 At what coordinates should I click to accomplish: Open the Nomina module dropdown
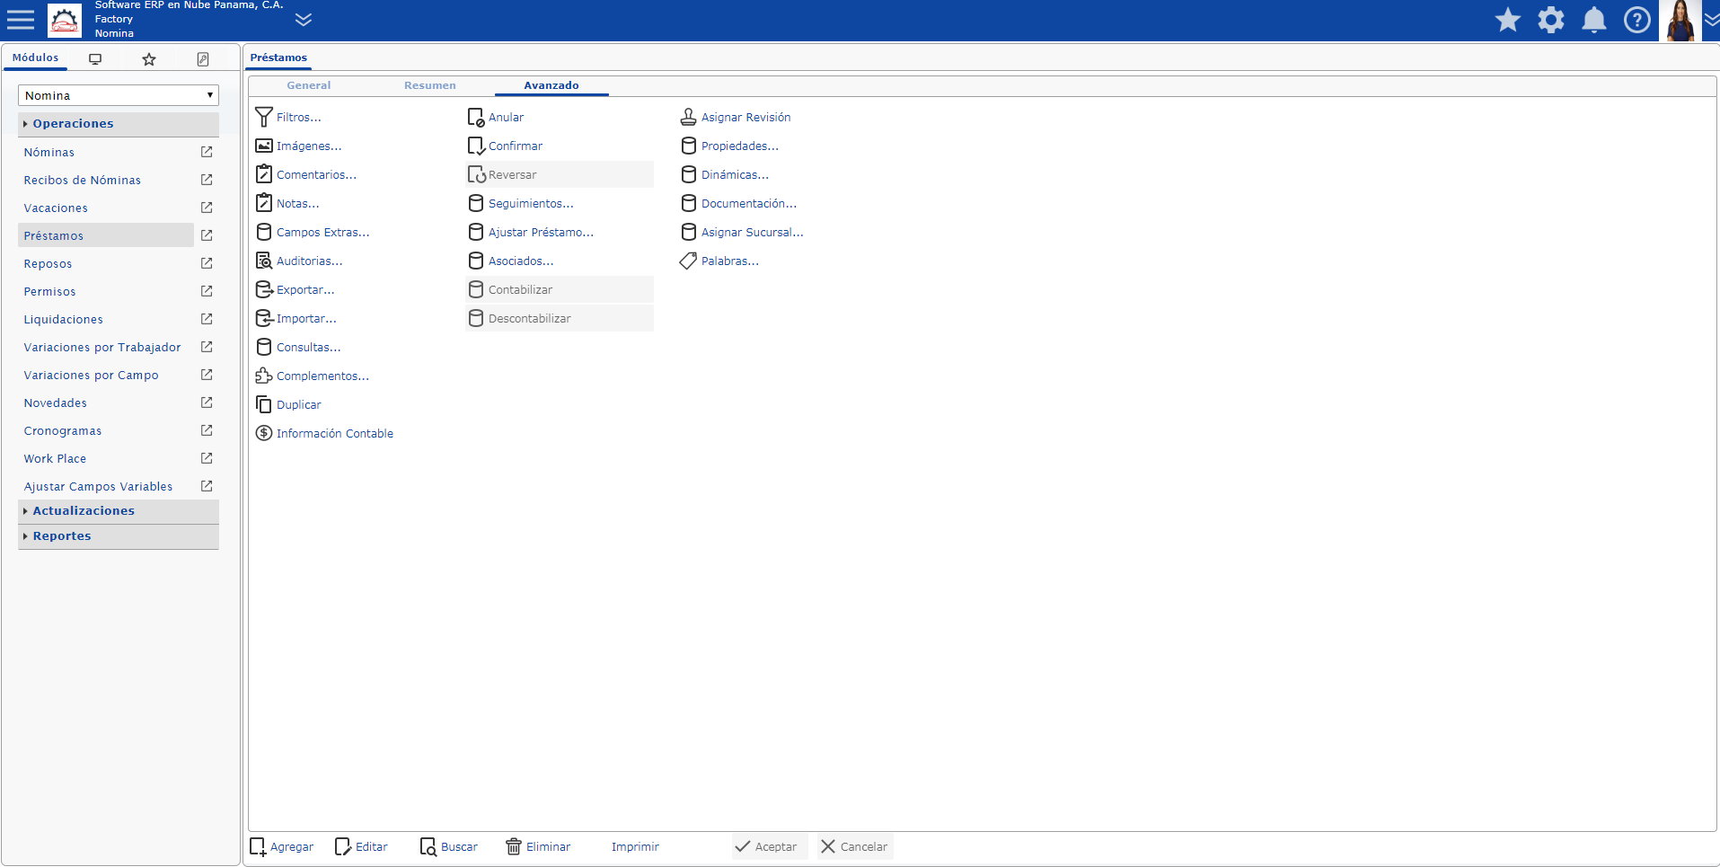[x=119, y=95]
